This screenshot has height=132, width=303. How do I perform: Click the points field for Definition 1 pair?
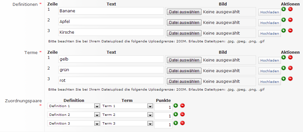[163, 107]
